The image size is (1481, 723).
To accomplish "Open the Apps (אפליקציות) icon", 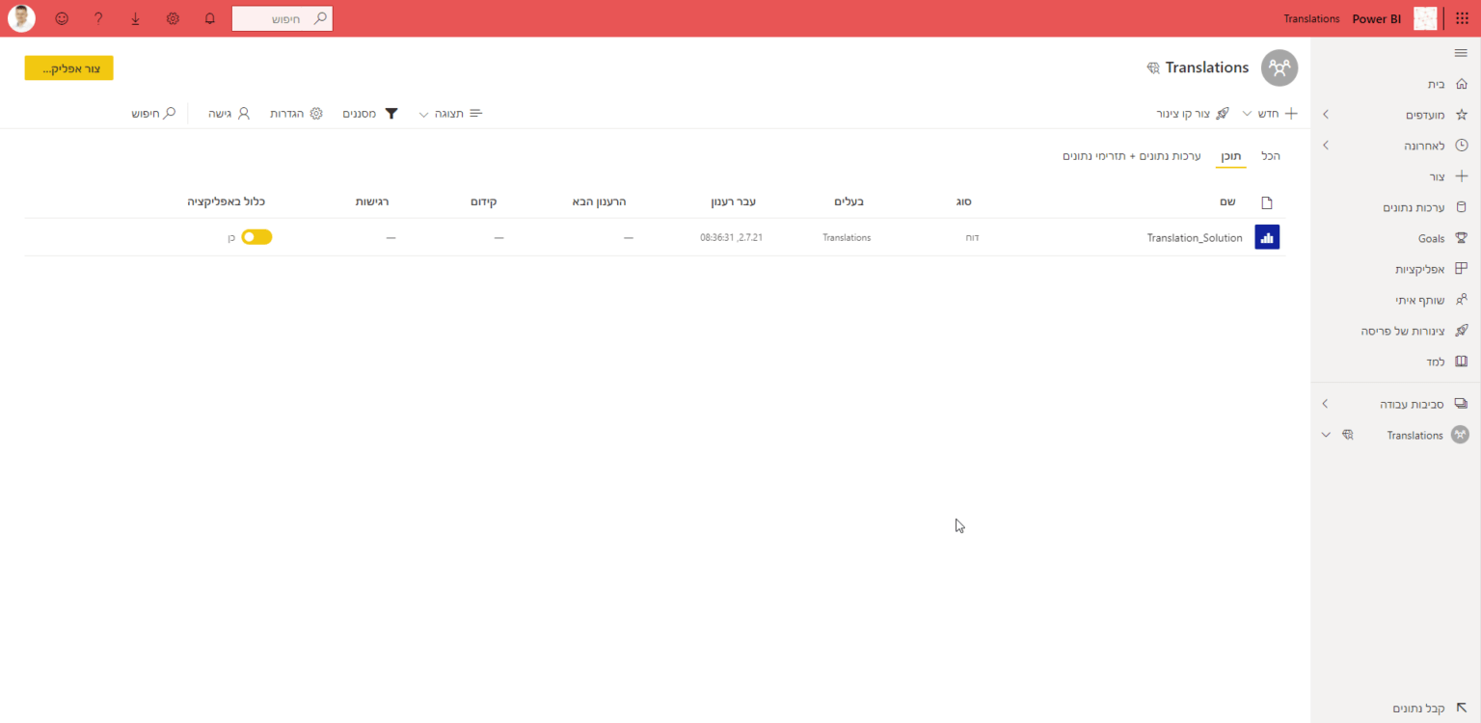I will click(1461, 268).
